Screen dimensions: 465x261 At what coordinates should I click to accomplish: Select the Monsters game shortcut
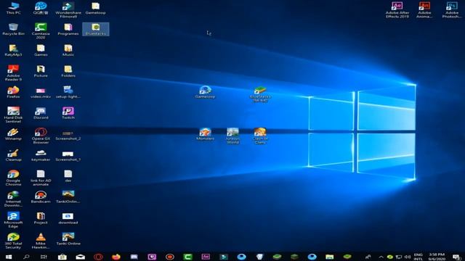(205, 134)
